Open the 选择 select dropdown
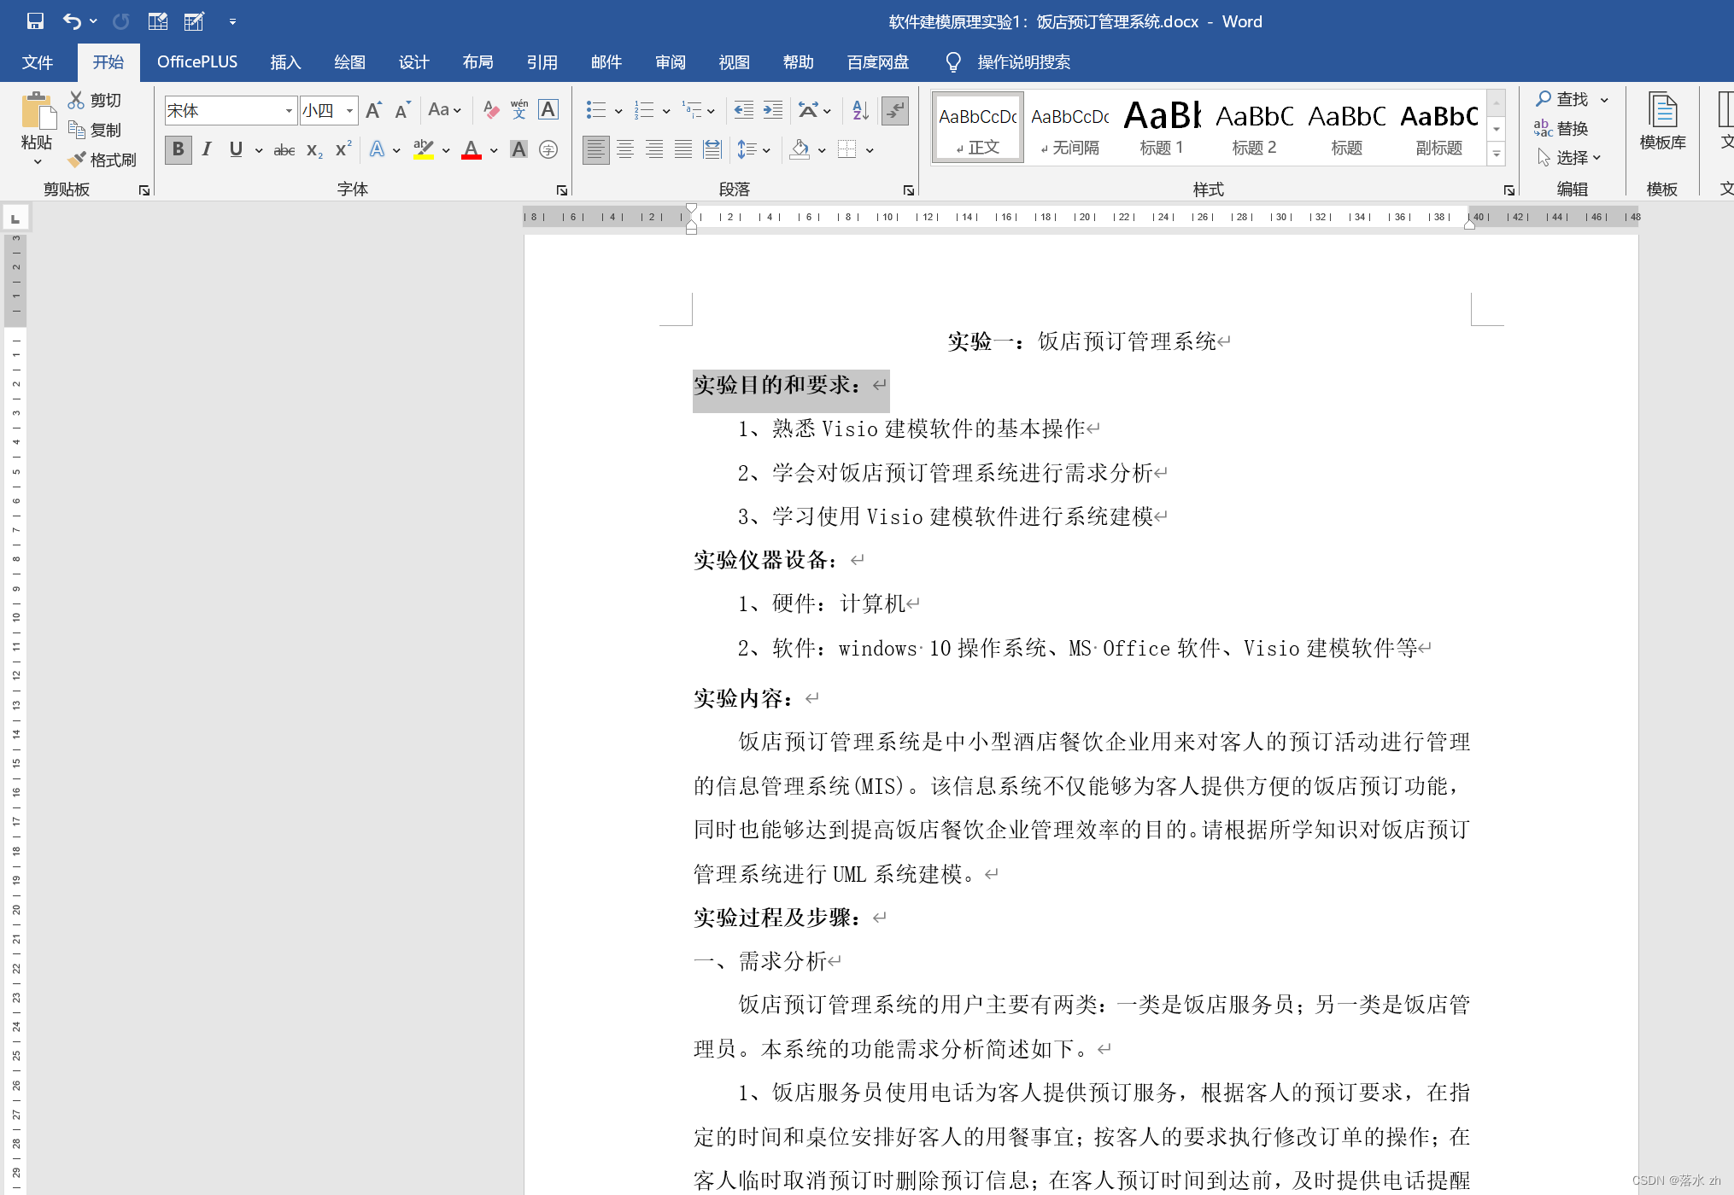The width and height of the screenshot is (1734, 1195). click(x=1569, y=158)
